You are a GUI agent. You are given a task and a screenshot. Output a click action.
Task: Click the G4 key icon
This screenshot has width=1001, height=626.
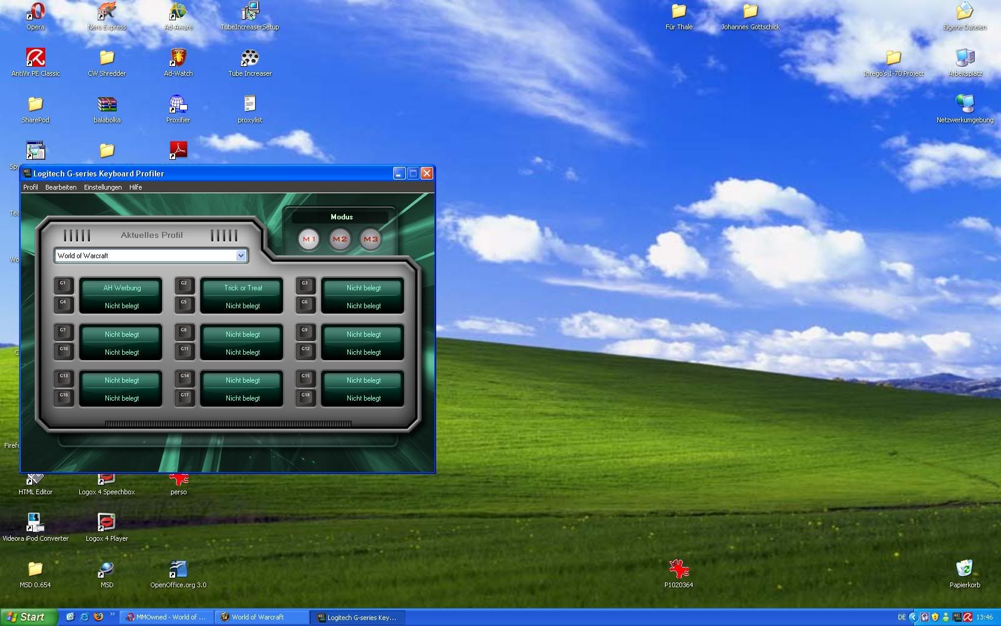tap(64, 304)
